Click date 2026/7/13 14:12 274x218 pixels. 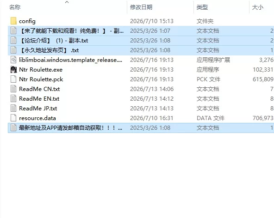click(x=152, y=99)
